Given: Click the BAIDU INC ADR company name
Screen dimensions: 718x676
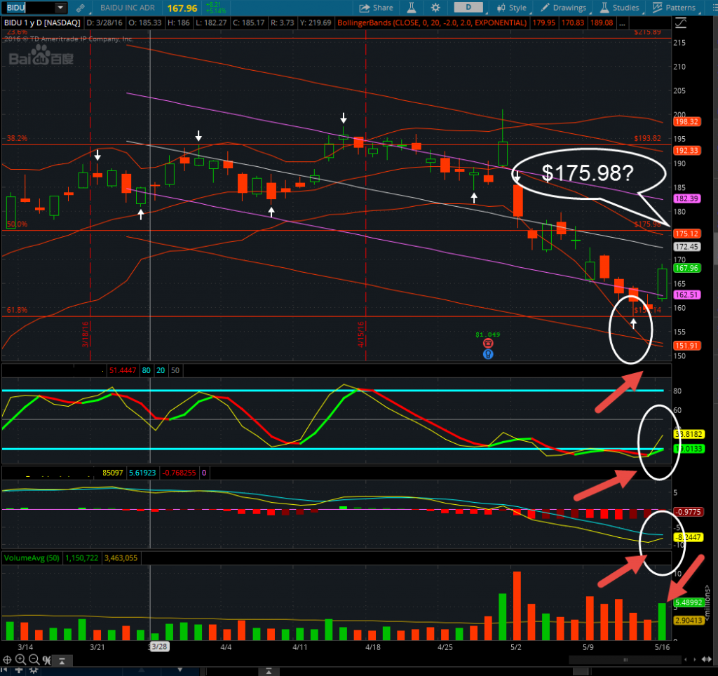Looking at the screenshot, I should tap(128, 8).
